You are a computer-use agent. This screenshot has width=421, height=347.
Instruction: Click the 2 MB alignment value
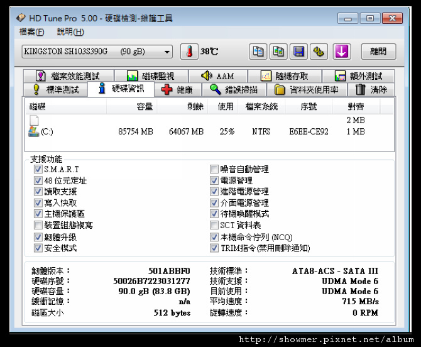(356, 120)
